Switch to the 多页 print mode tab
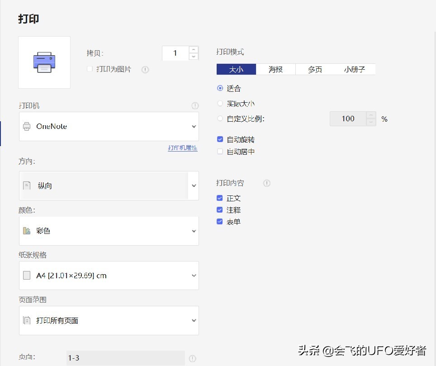This screenshot has width=436, height=366. click(314, 69)
